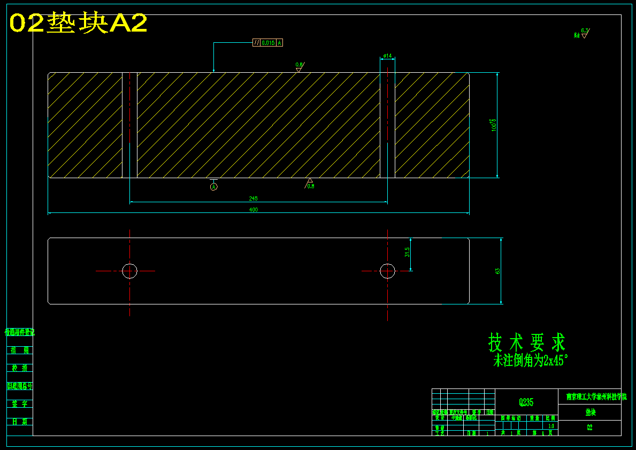
Task: Select the yellow title text 02垫块A2
Action: tap(78, 23)
